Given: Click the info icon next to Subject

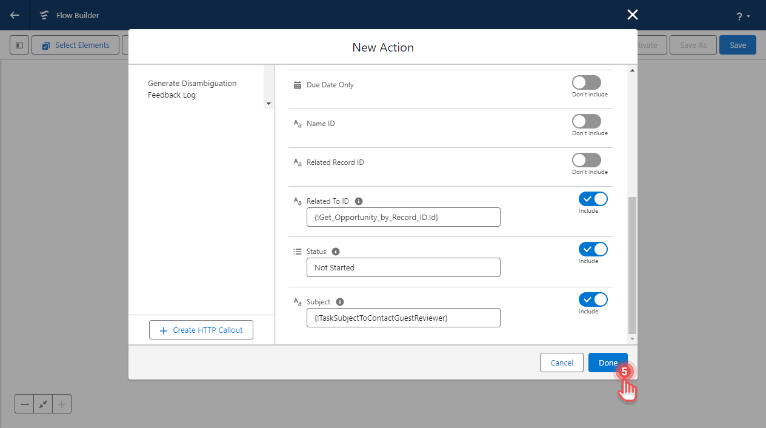Looking at the screenshot, I should click(339, 301).
